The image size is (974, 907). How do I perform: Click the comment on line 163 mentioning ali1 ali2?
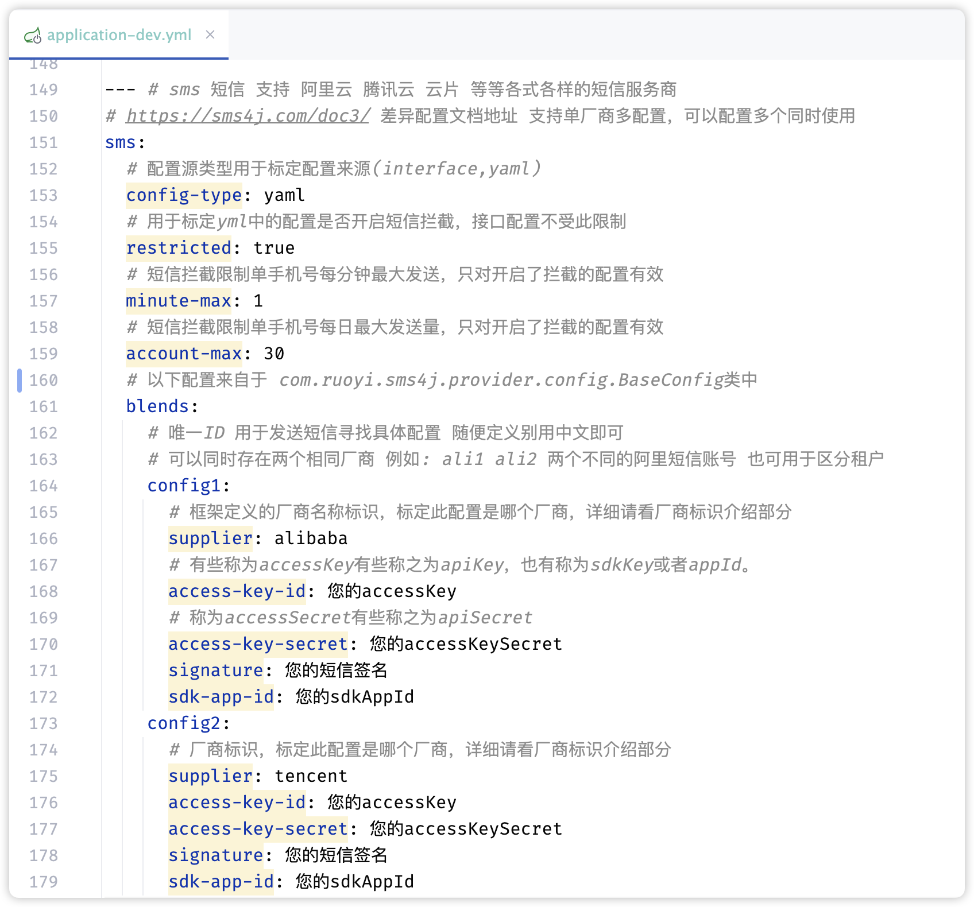516,459
